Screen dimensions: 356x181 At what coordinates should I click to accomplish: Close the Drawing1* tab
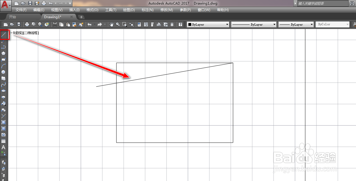[x=71, y=17]
